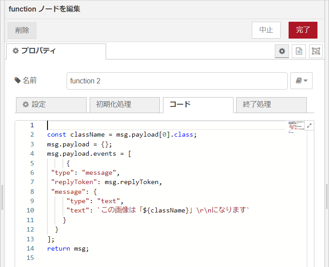Click 'msg.payload = {};' on line 3
The height and width of the screenshot is (267, 329).
tap(79, 144)
